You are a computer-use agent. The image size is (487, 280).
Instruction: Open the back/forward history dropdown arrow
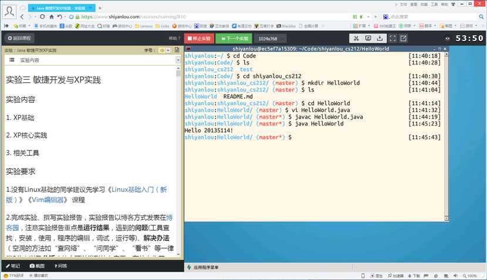[x=35, y=17]
